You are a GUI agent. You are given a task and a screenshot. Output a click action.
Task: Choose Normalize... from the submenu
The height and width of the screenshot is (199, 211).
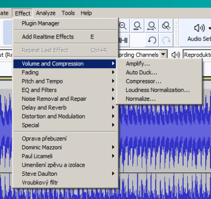(x=159, y=99)
